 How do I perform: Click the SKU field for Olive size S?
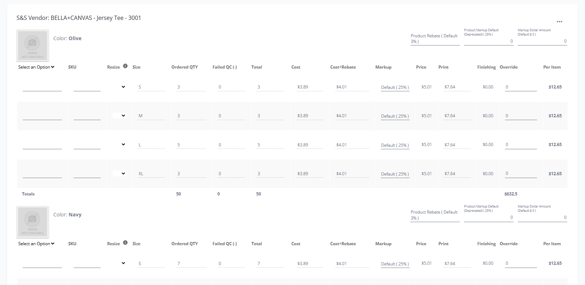pyautogui.click(x=87, y=87)
